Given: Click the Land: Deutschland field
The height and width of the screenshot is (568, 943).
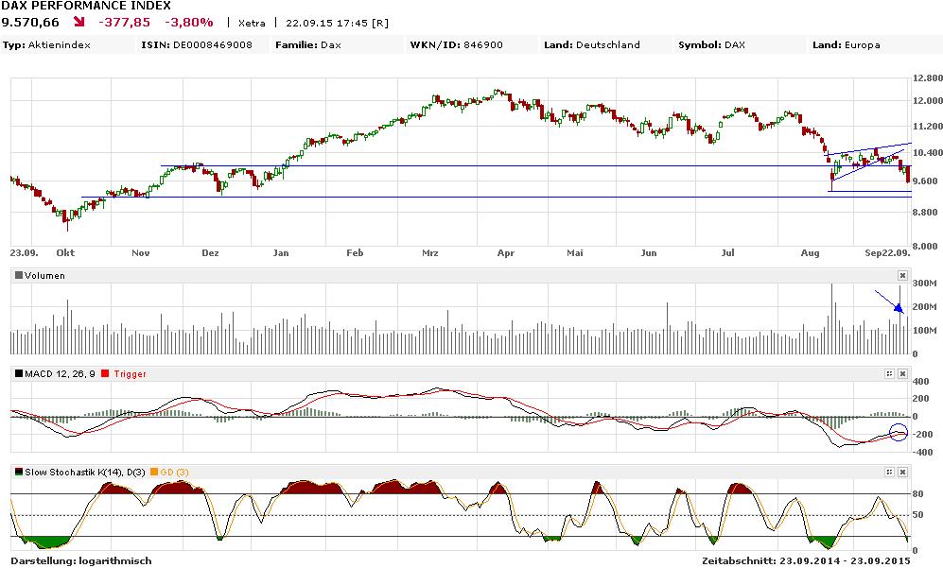Looking at the screenshot, I should click(x=592, y=45).
